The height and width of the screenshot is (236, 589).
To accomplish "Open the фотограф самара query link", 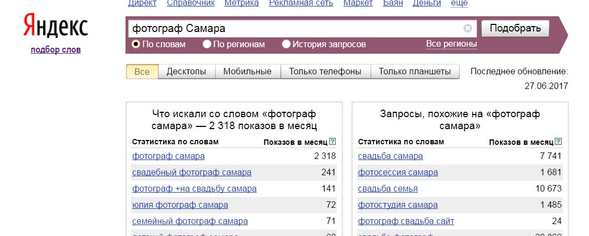I will coord(168,156).
